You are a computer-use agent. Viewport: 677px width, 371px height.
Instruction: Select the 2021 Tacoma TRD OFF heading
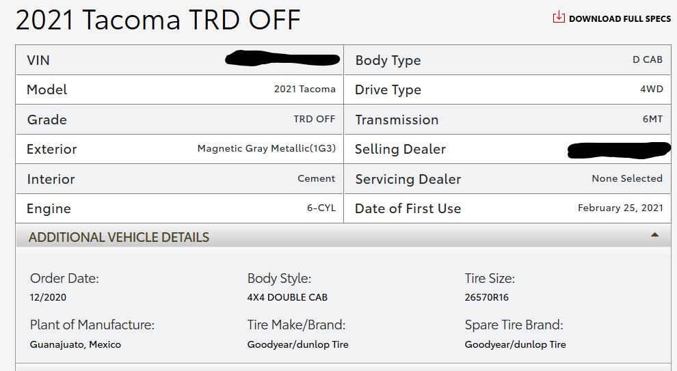coord(158,20)
